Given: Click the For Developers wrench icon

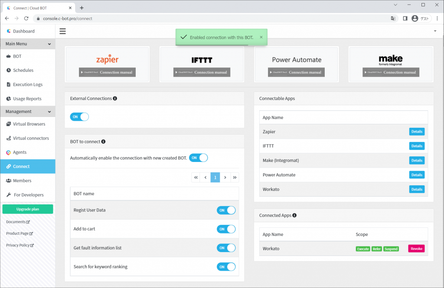Looking at the screenshot, I should (x=9, y=194).
